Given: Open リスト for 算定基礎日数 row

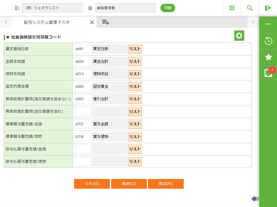Looking at the screenshot, I should (135, 49).
